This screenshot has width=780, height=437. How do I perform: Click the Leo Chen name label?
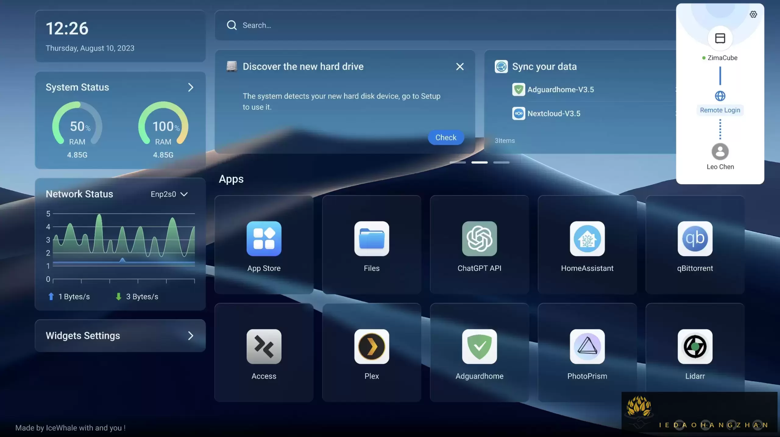click(x=720, y=167)
